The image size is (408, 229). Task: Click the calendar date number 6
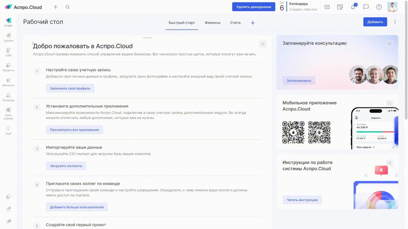[x=282, y=8]
